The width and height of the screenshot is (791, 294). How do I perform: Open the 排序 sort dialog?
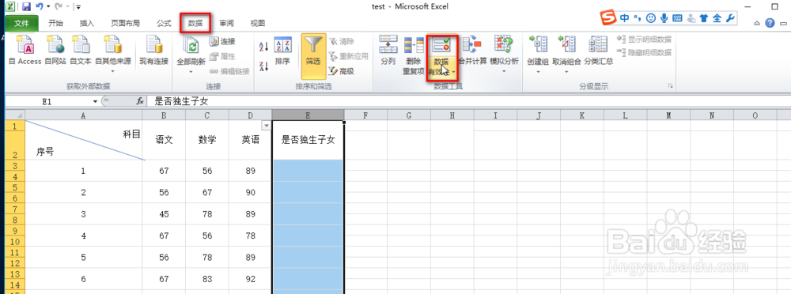click(x=282, y=51)
